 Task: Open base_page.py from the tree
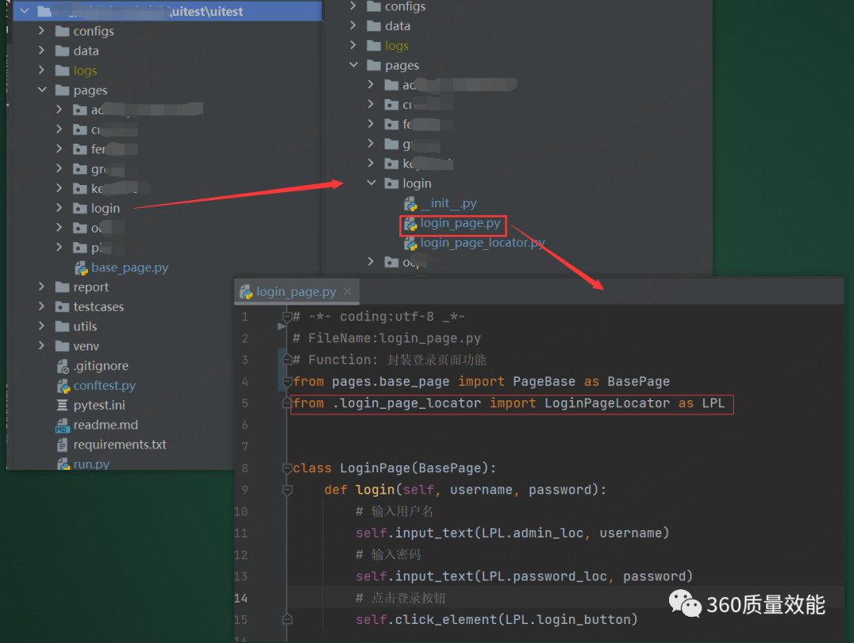point(130,267)
